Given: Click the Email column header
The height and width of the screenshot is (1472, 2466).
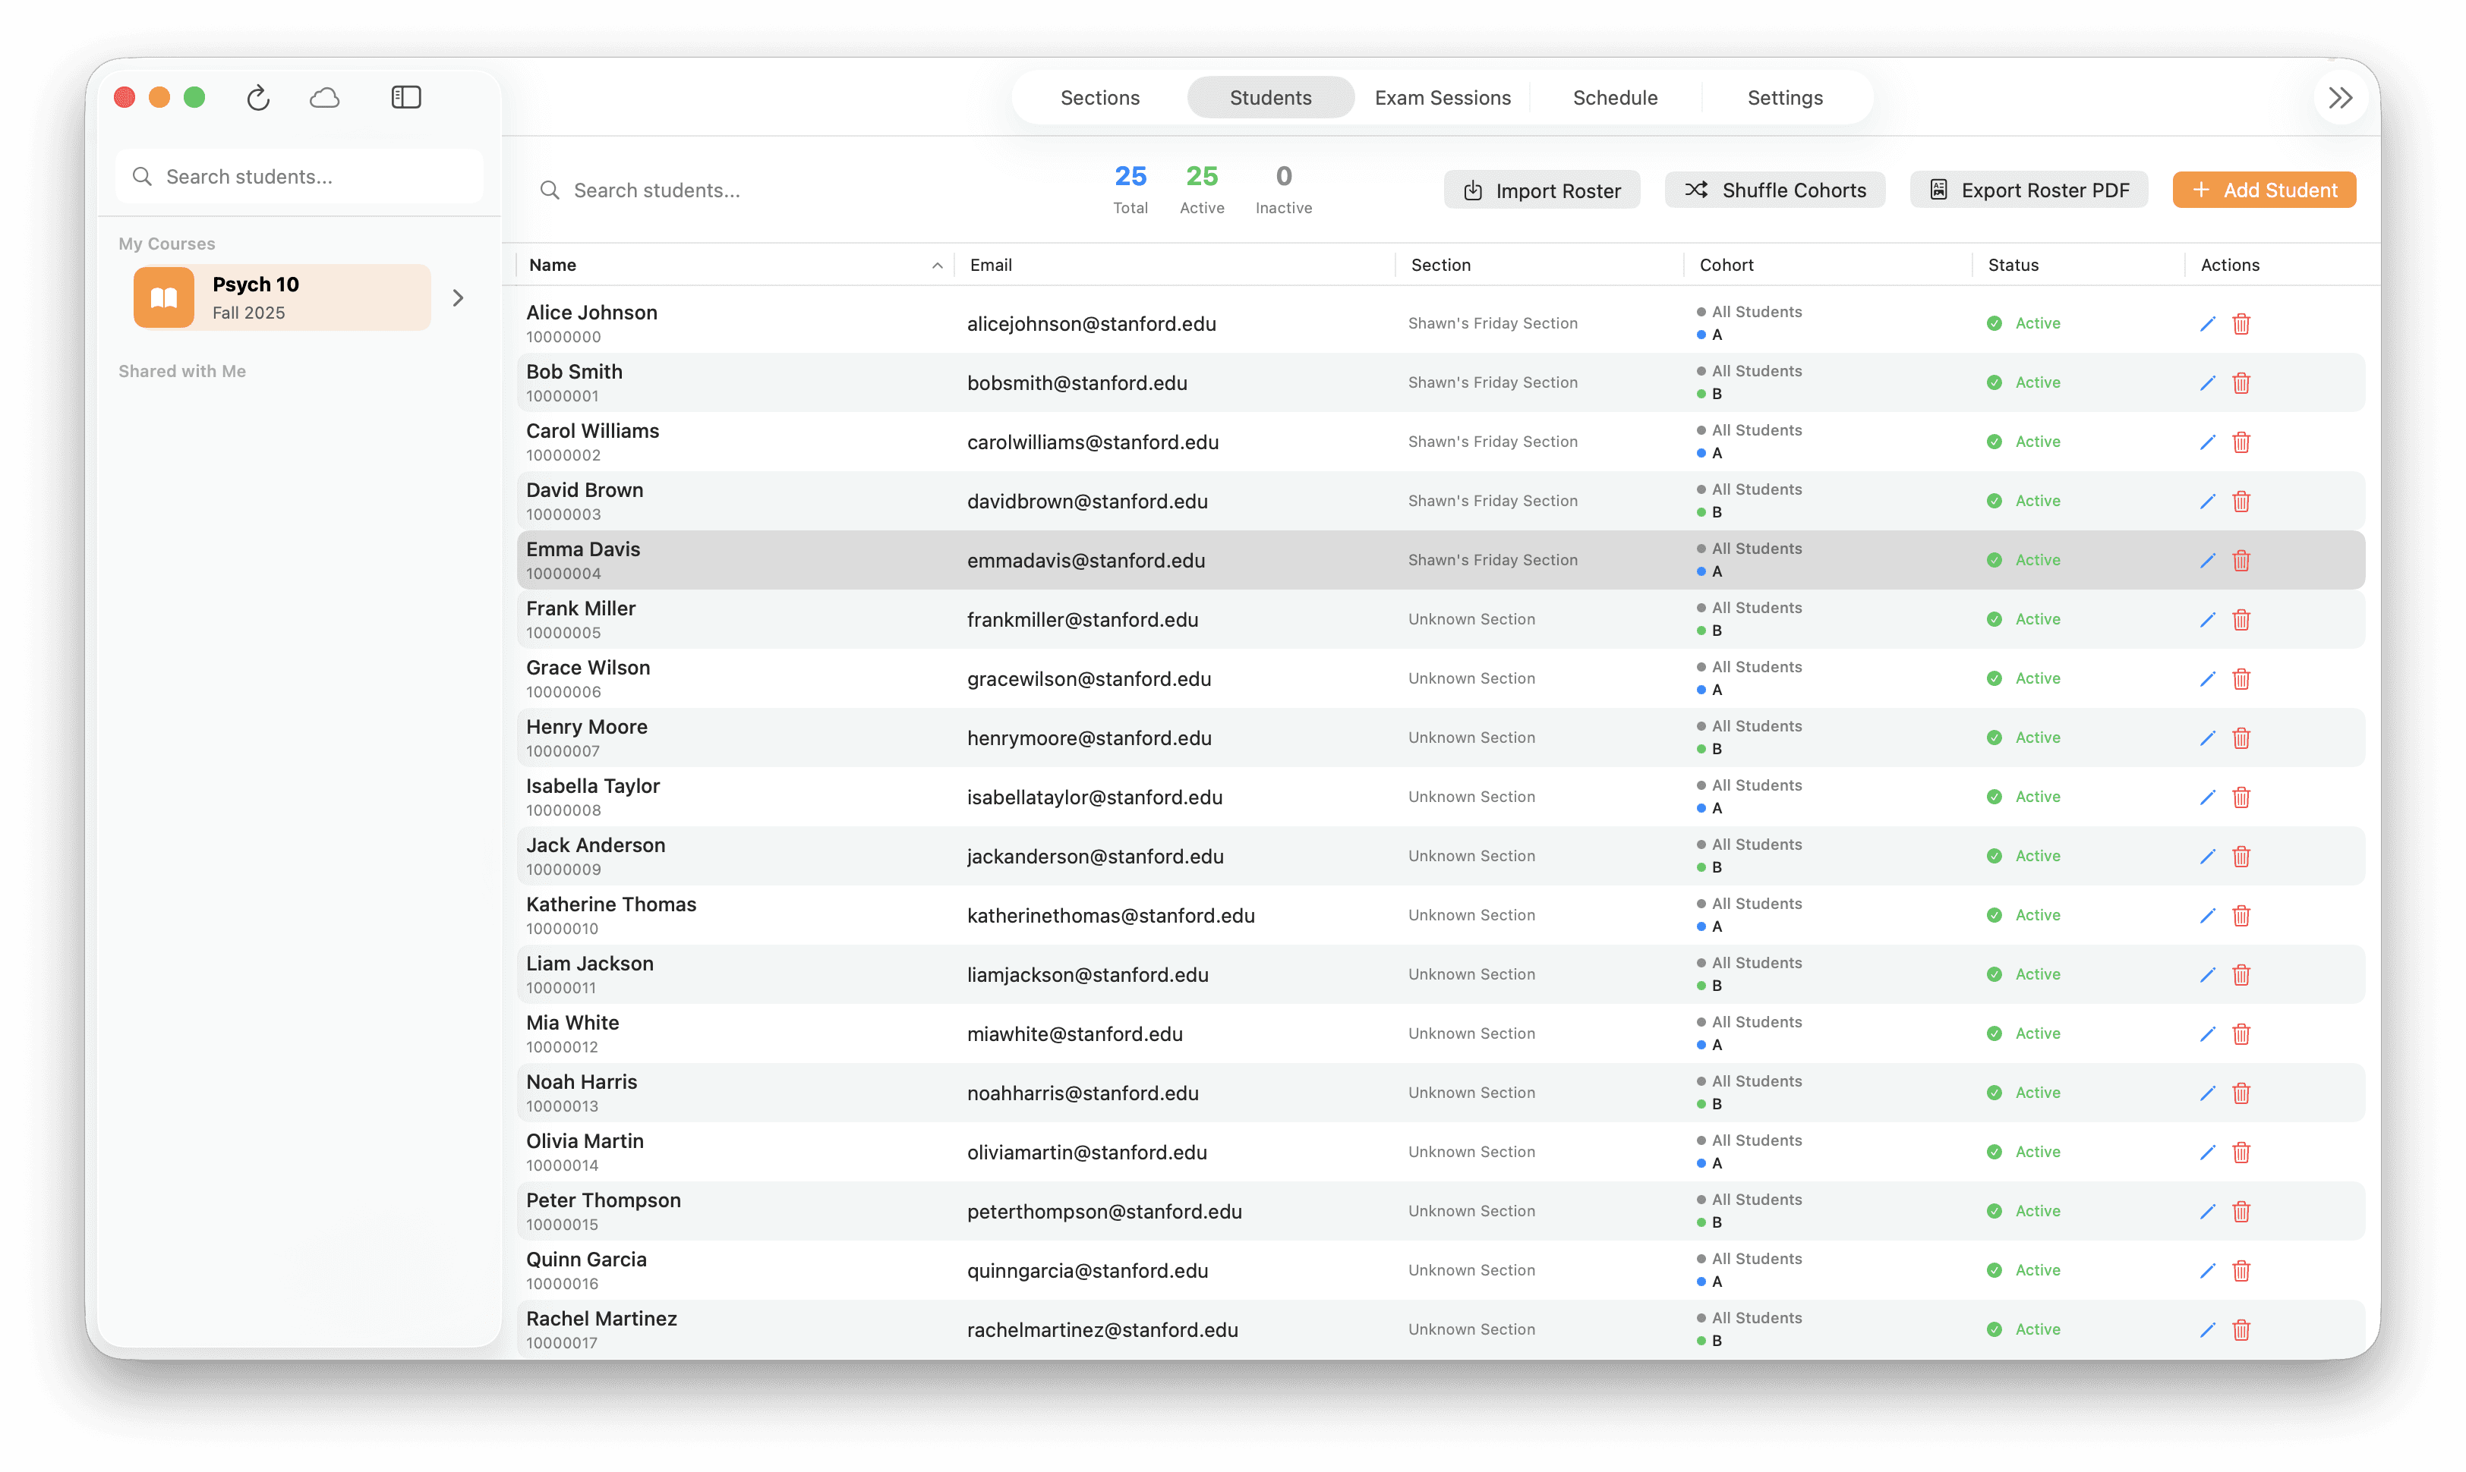Looking at the screenshot, I should pos(990,265).
